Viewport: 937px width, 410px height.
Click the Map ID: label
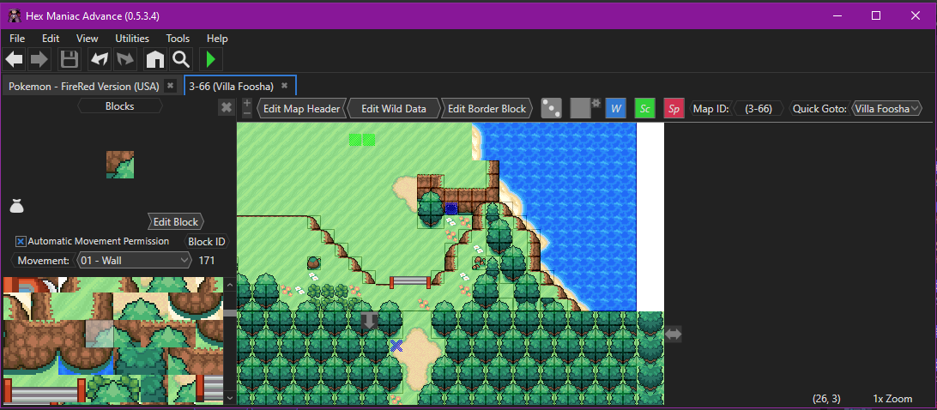[x=710, y=109]
